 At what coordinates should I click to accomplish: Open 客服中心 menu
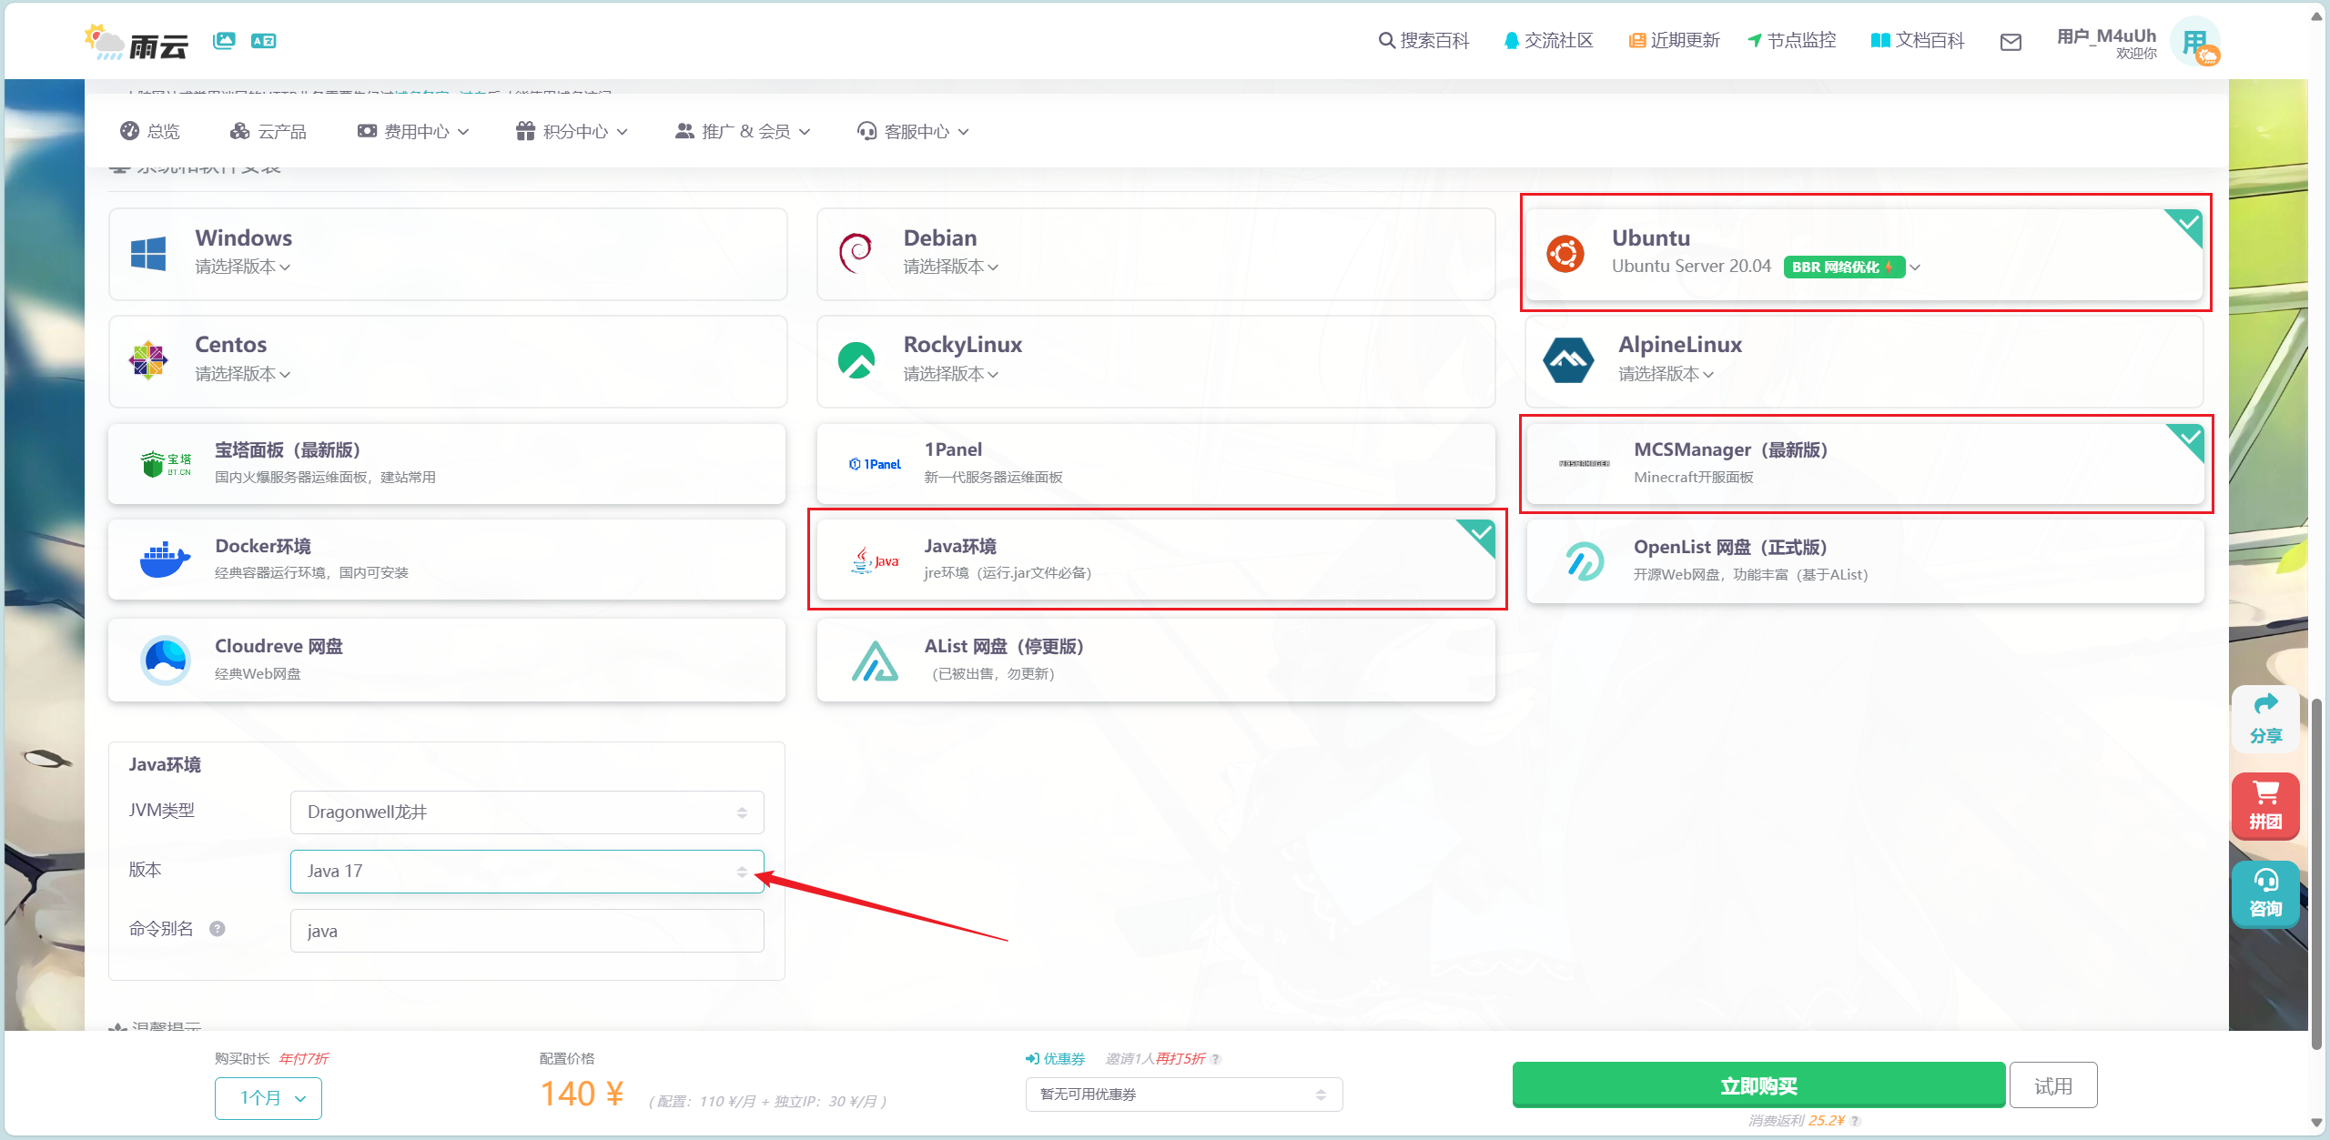pos(913,132)
